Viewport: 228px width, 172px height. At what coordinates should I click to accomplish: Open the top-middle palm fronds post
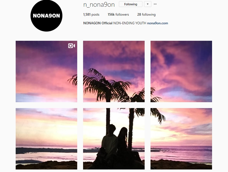pos(114,71)
